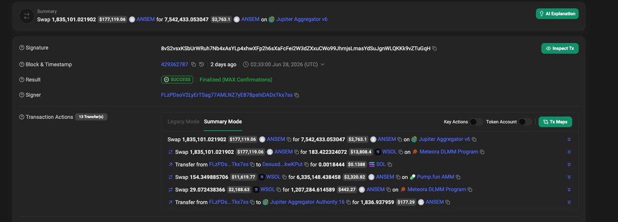Open Tx Maps
The height and width of the screenshot is (222, 618).
pos(555,122)
